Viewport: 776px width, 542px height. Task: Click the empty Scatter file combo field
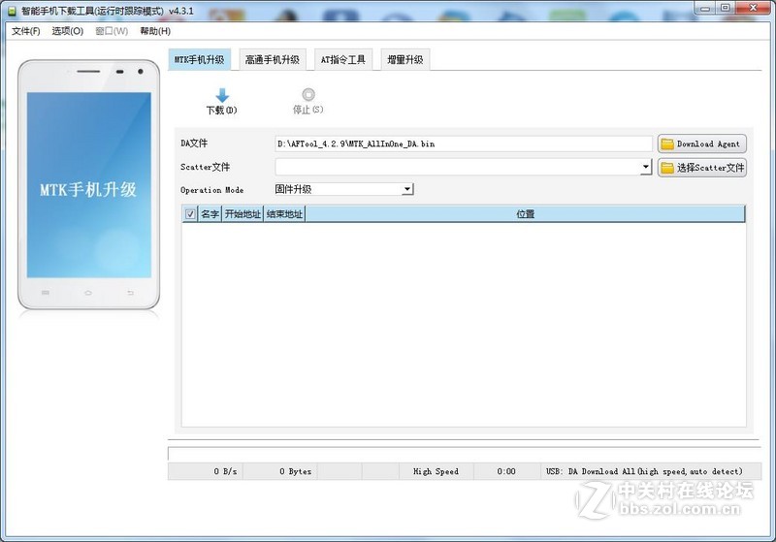tap(458, 167)
